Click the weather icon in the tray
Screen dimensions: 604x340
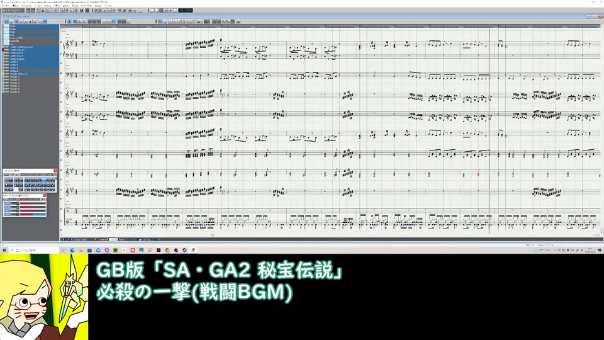[536, 250]
